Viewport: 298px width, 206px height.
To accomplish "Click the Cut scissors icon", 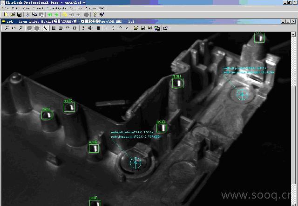I will [x=28, y=14].
